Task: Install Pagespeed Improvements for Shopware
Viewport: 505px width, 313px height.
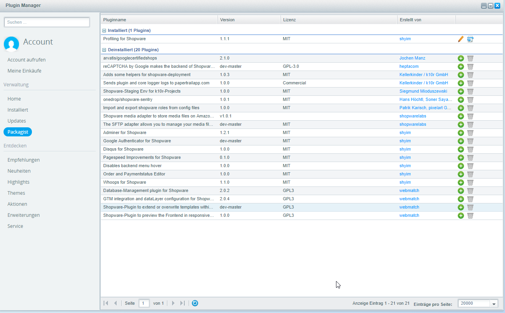Action: pos(461,158)
